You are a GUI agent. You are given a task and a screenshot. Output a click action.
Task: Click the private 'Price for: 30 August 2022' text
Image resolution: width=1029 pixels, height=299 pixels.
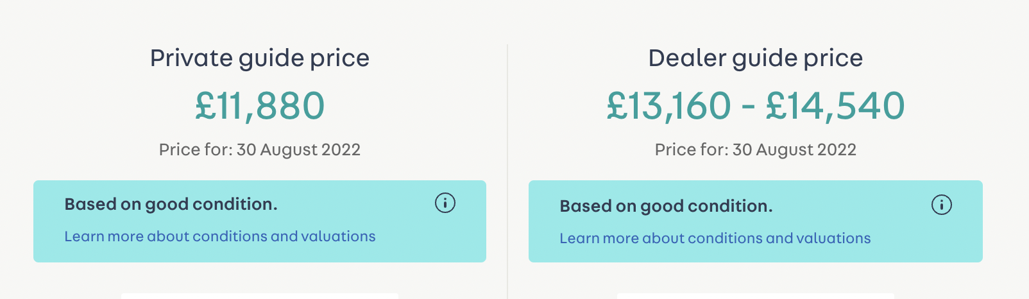click(259, 150)
